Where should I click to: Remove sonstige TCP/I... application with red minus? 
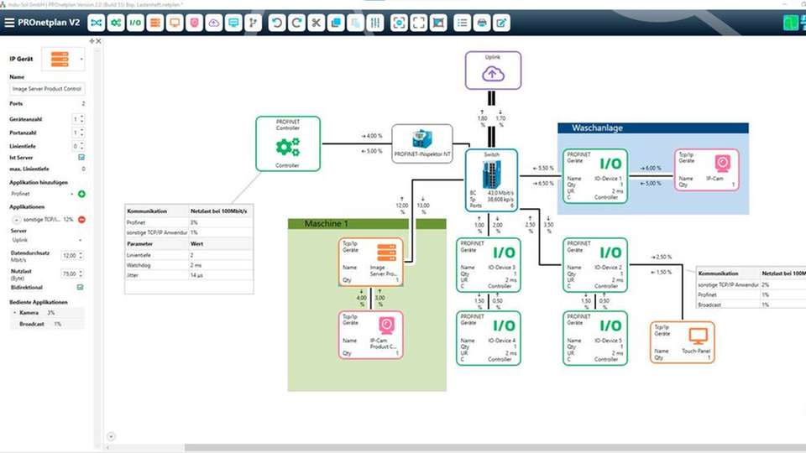81,219
